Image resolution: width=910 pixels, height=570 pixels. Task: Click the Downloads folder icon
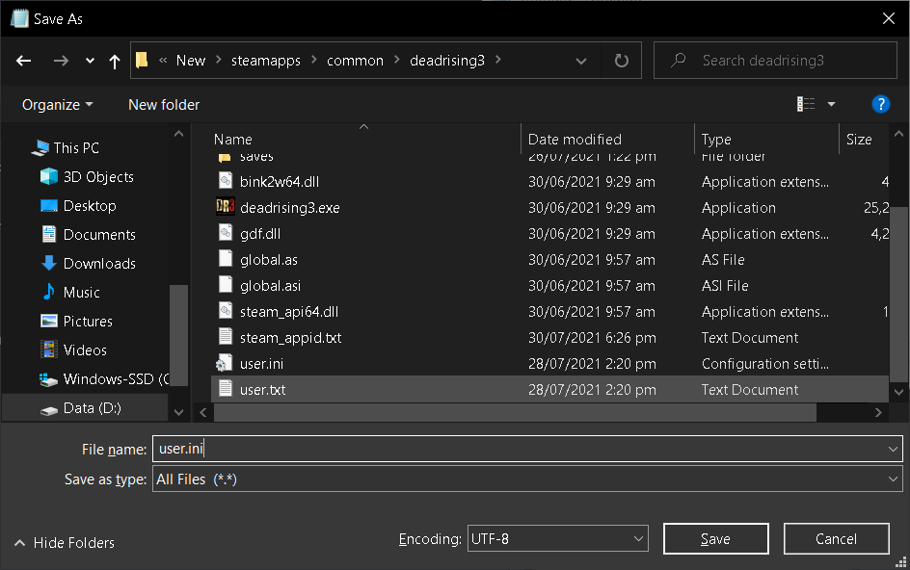pos(49,264)
